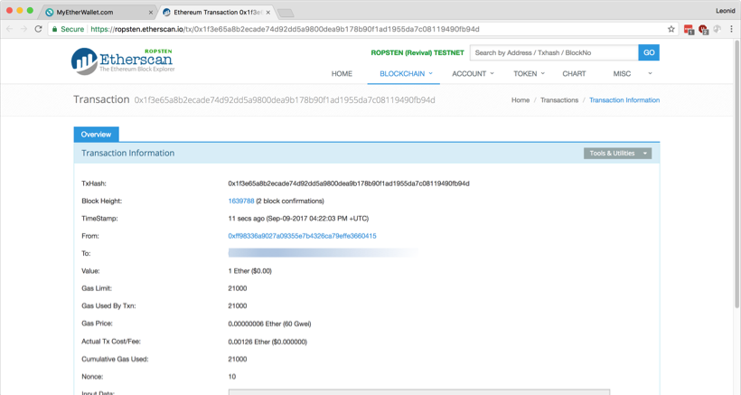
Task: Click the GO search button
Action: coord(649,52)
